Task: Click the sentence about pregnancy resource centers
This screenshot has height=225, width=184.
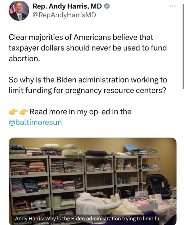Action: [88, 85]
